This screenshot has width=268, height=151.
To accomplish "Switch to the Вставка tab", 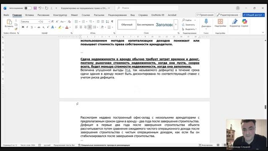I will pos(29,15).
